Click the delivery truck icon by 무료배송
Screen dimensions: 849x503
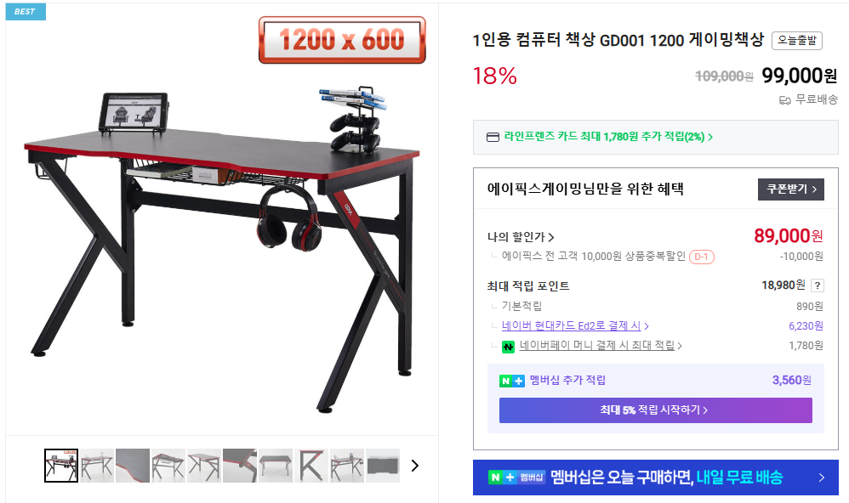[784, 100]
